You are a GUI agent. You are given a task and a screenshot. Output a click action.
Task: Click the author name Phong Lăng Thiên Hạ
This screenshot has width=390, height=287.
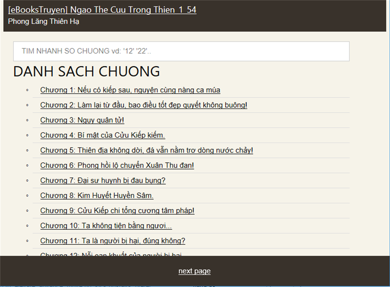(x=43, y=21)
